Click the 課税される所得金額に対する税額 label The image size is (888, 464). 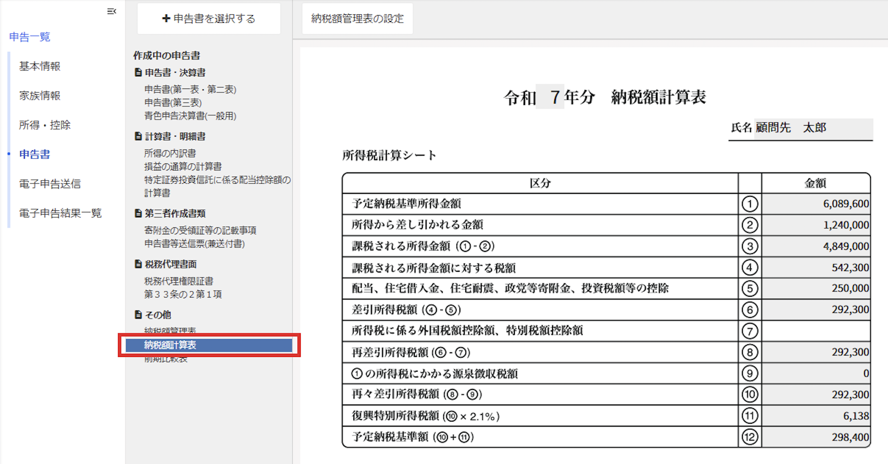[434, 268]
